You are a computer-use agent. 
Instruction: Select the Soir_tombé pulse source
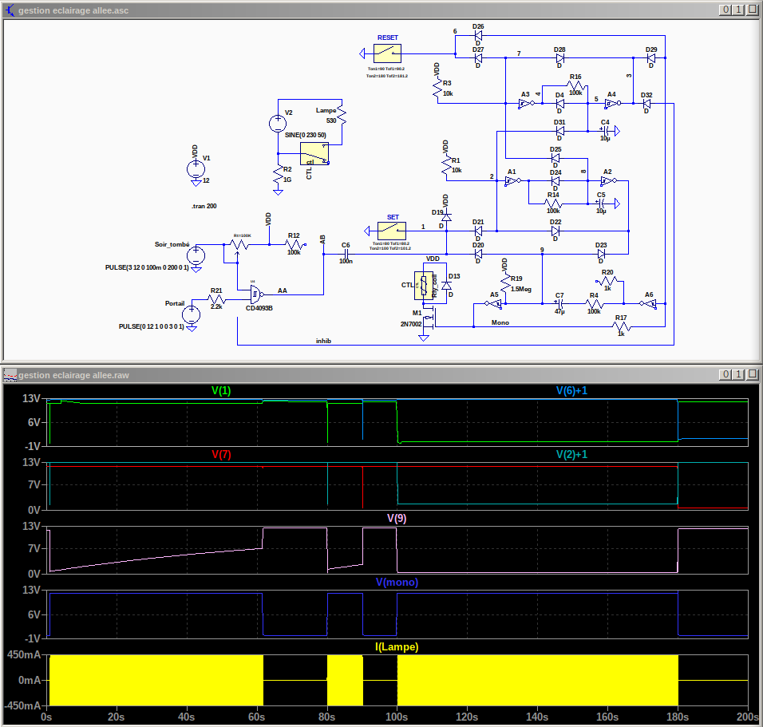point(196,255)
